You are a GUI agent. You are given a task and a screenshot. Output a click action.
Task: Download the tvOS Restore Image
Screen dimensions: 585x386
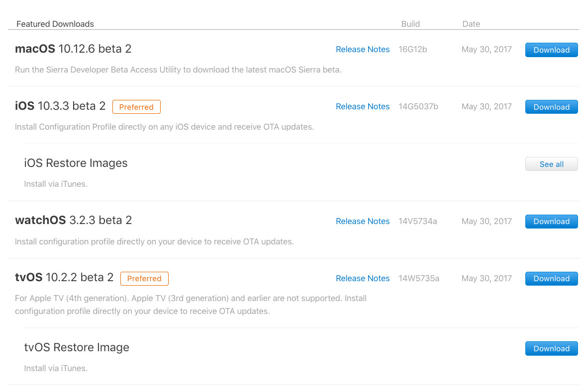click(x=551, y=349)
